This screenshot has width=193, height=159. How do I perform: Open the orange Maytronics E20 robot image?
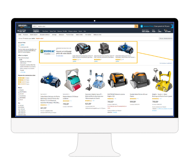pos(117,80)
